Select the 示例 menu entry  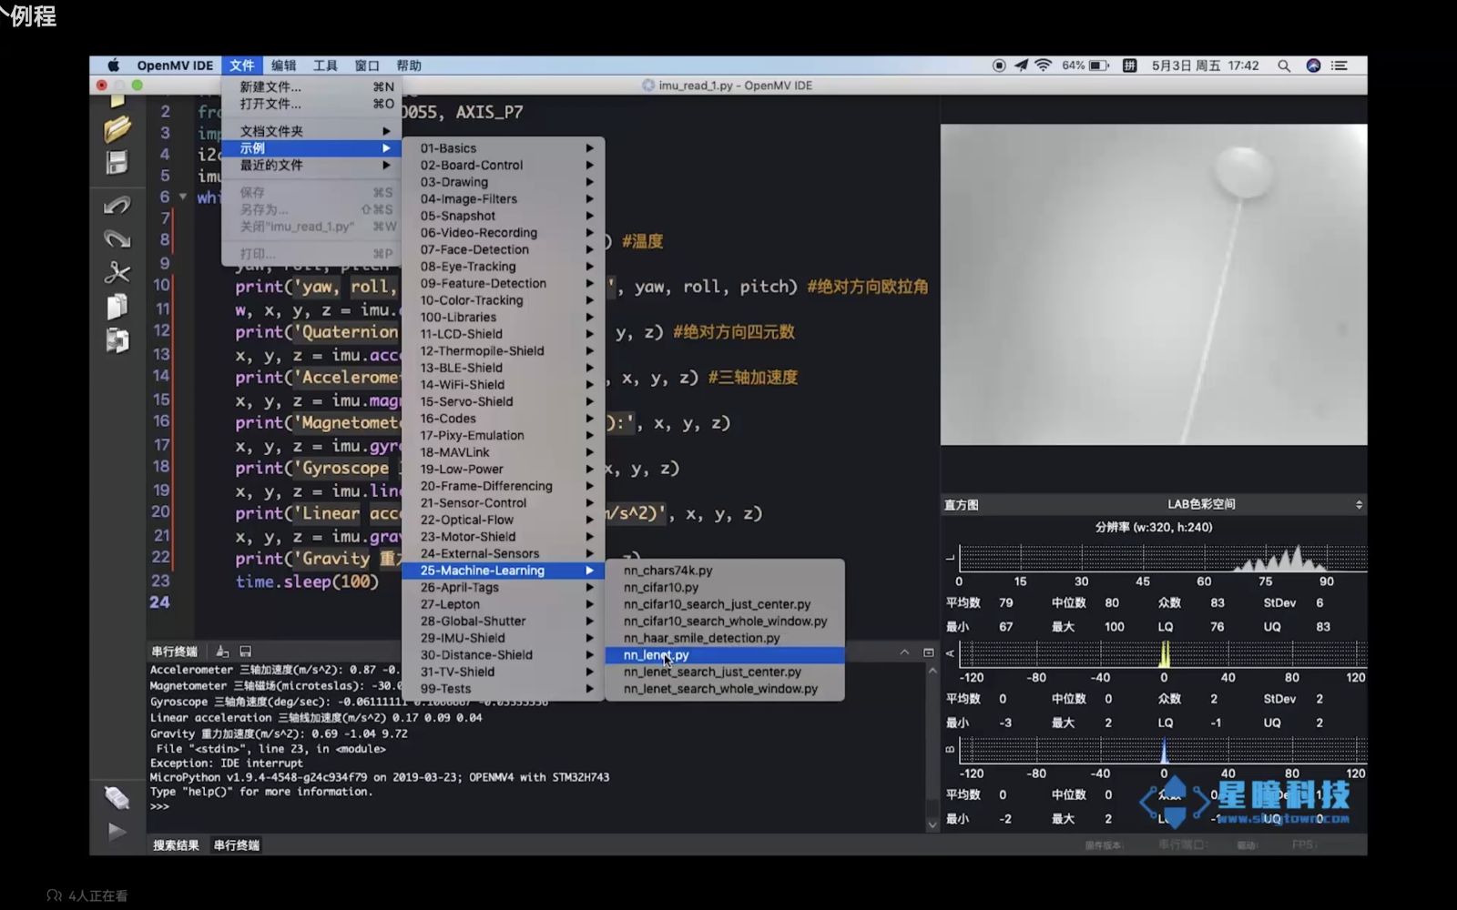tap(311, 148)
